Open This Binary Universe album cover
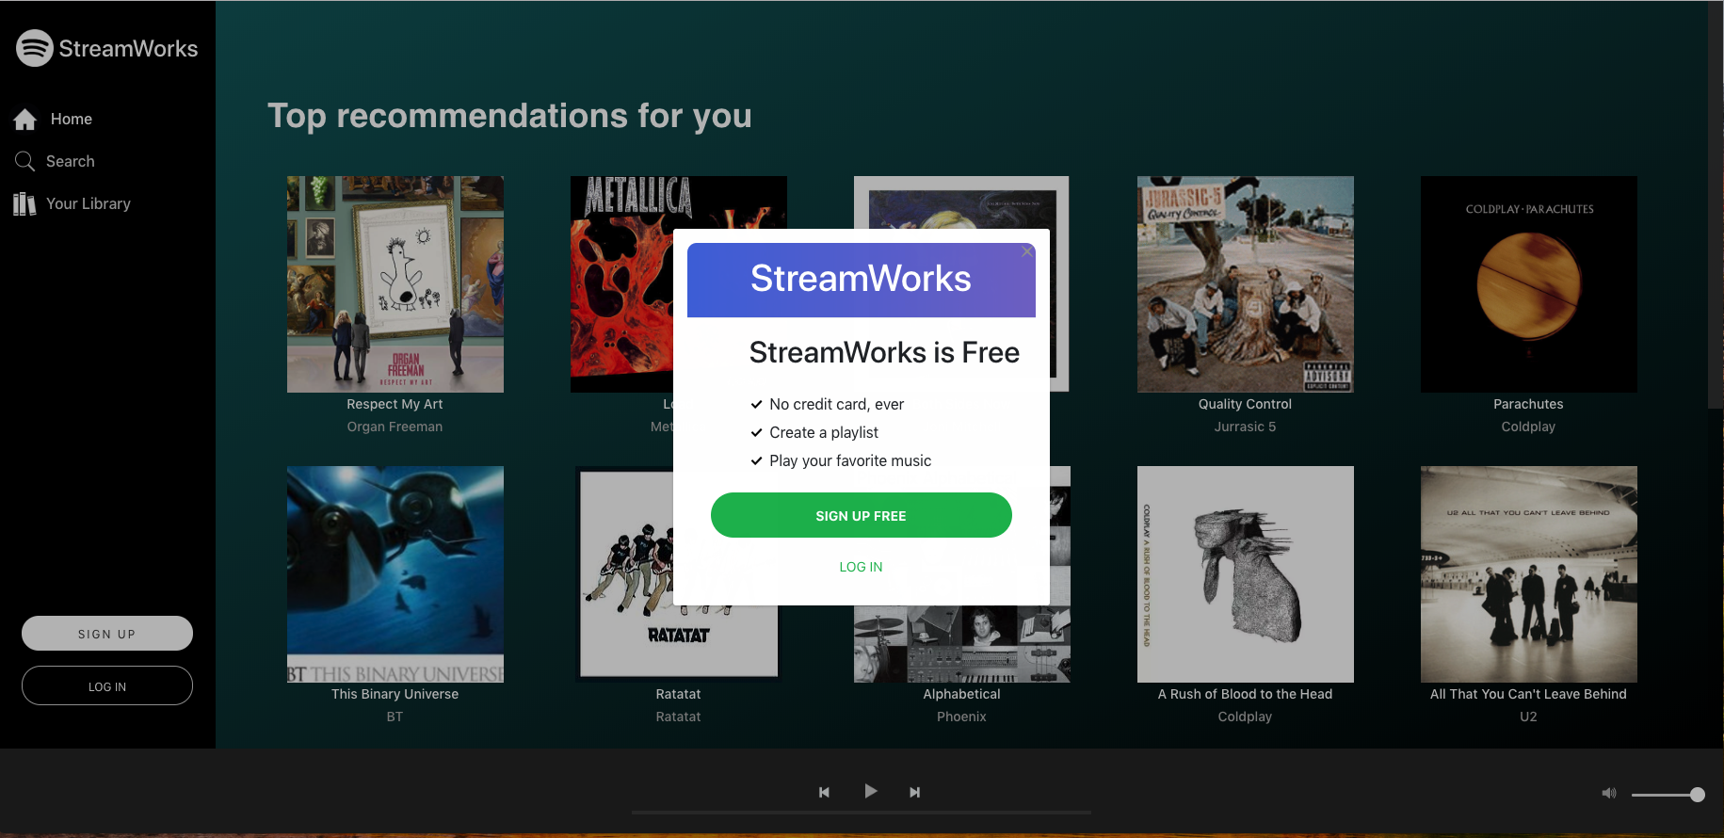The image size is (1724, 838). pos(395,574)
